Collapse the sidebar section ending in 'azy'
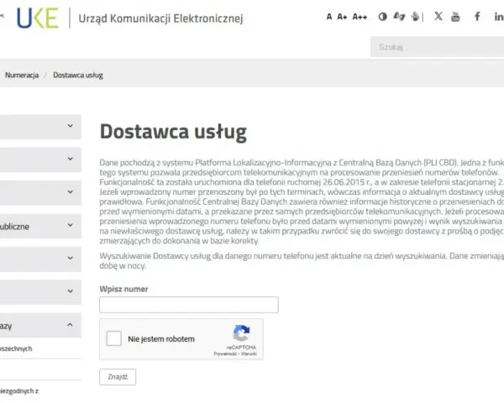The image size is (504, 403). pyautogui.click(x=40, y=325)
